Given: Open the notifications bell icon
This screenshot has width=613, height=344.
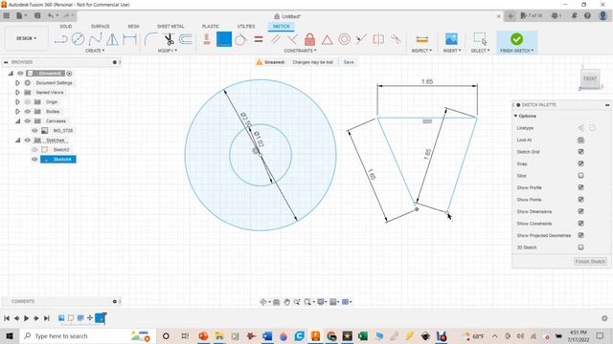Looking at the screenshot, I should pyautogui.click(x=575, y=15).
